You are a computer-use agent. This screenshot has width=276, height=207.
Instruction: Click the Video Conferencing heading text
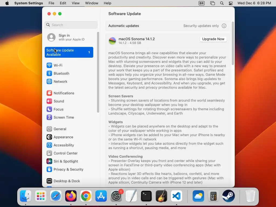[x=125, y=157]
